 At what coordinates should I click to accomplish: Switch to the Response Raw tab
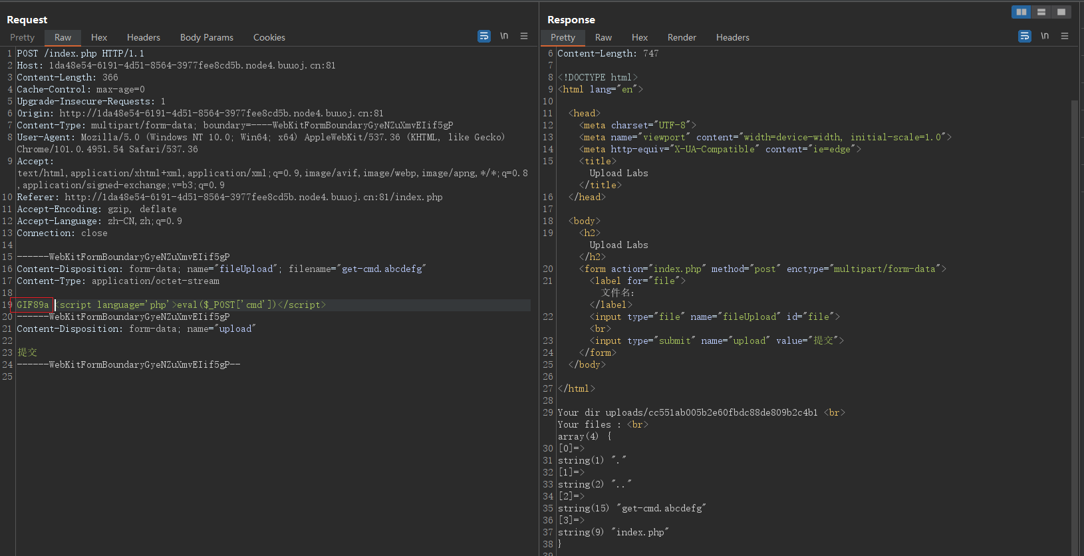coord(603,37)
